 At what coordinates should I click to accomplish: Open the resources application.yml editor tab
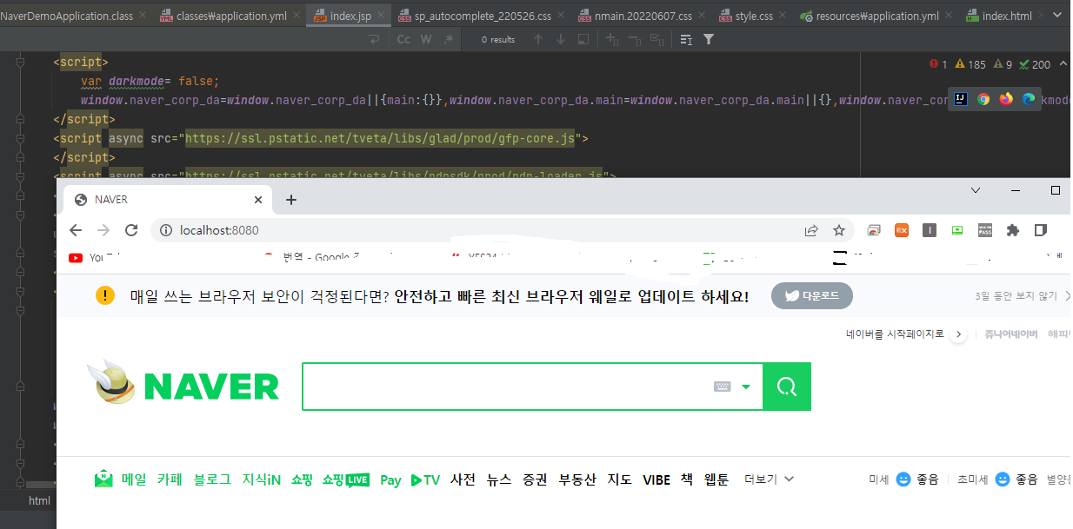[876, 16]
